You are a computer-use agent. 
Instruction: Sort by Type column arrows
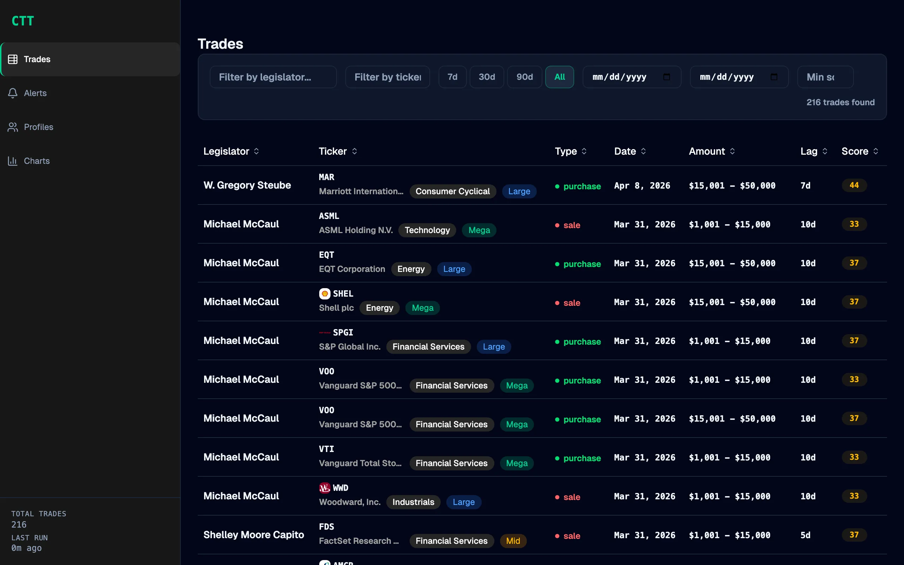[x=584, y=151]
